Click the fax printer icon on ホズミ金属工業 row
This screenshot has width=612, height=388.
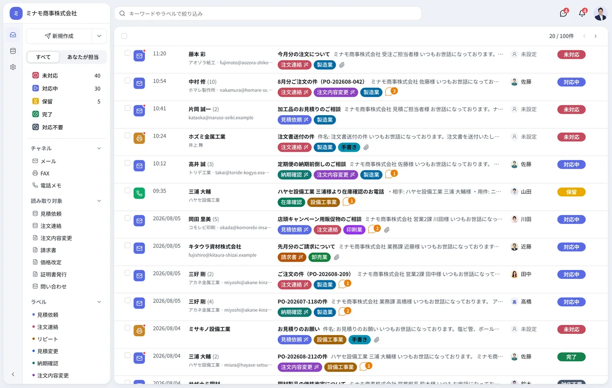click(139, 138)
